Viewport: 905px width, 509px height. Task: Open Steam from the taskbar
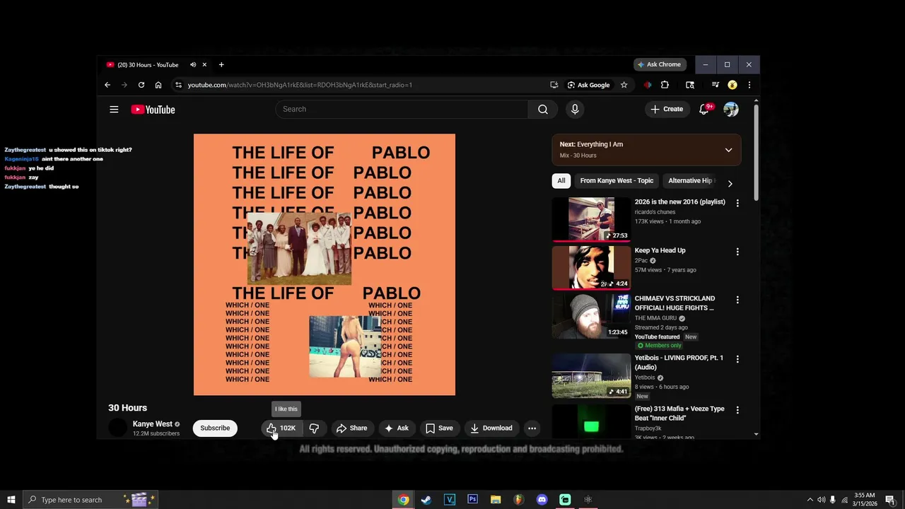(426, 500)
